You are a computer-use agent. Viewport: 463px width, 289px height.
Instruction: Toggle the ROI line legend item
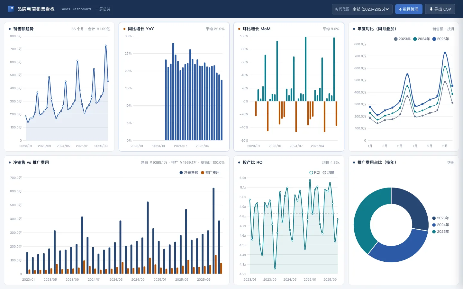(x=315, y=172)
